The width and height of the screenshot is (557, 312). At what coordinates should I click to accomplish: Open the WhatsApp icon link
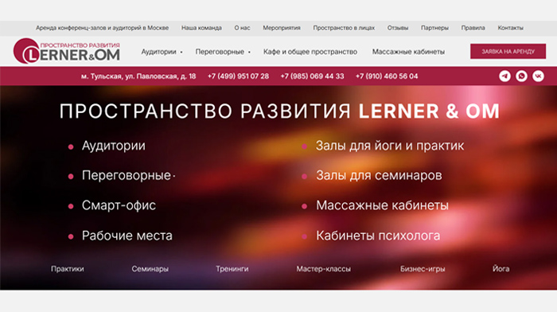521,76
